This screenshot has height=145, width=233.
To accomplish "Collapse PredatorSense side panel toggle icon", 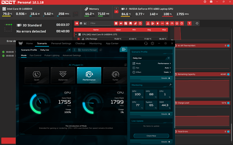I will coord(123,49).
